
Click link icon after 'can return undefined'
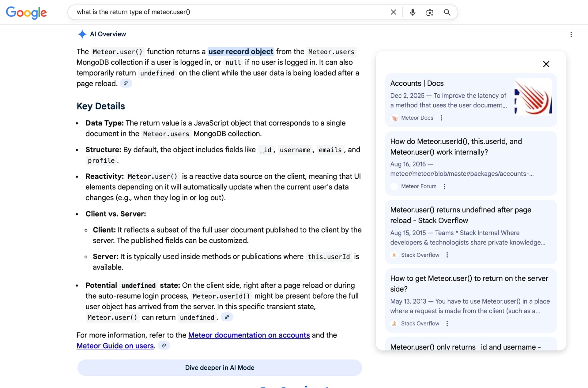click(227, 317)
